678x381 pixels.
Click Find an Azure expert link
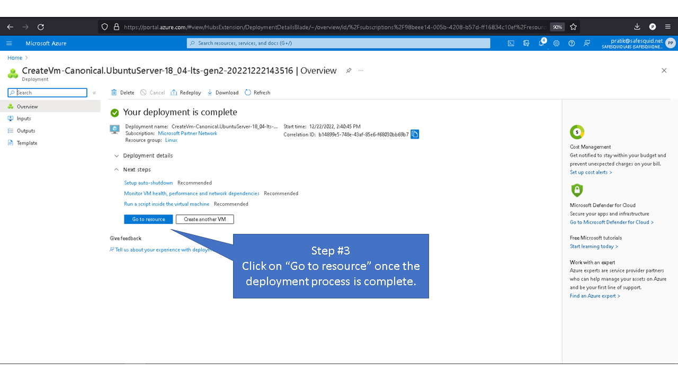tap(595, 296)
